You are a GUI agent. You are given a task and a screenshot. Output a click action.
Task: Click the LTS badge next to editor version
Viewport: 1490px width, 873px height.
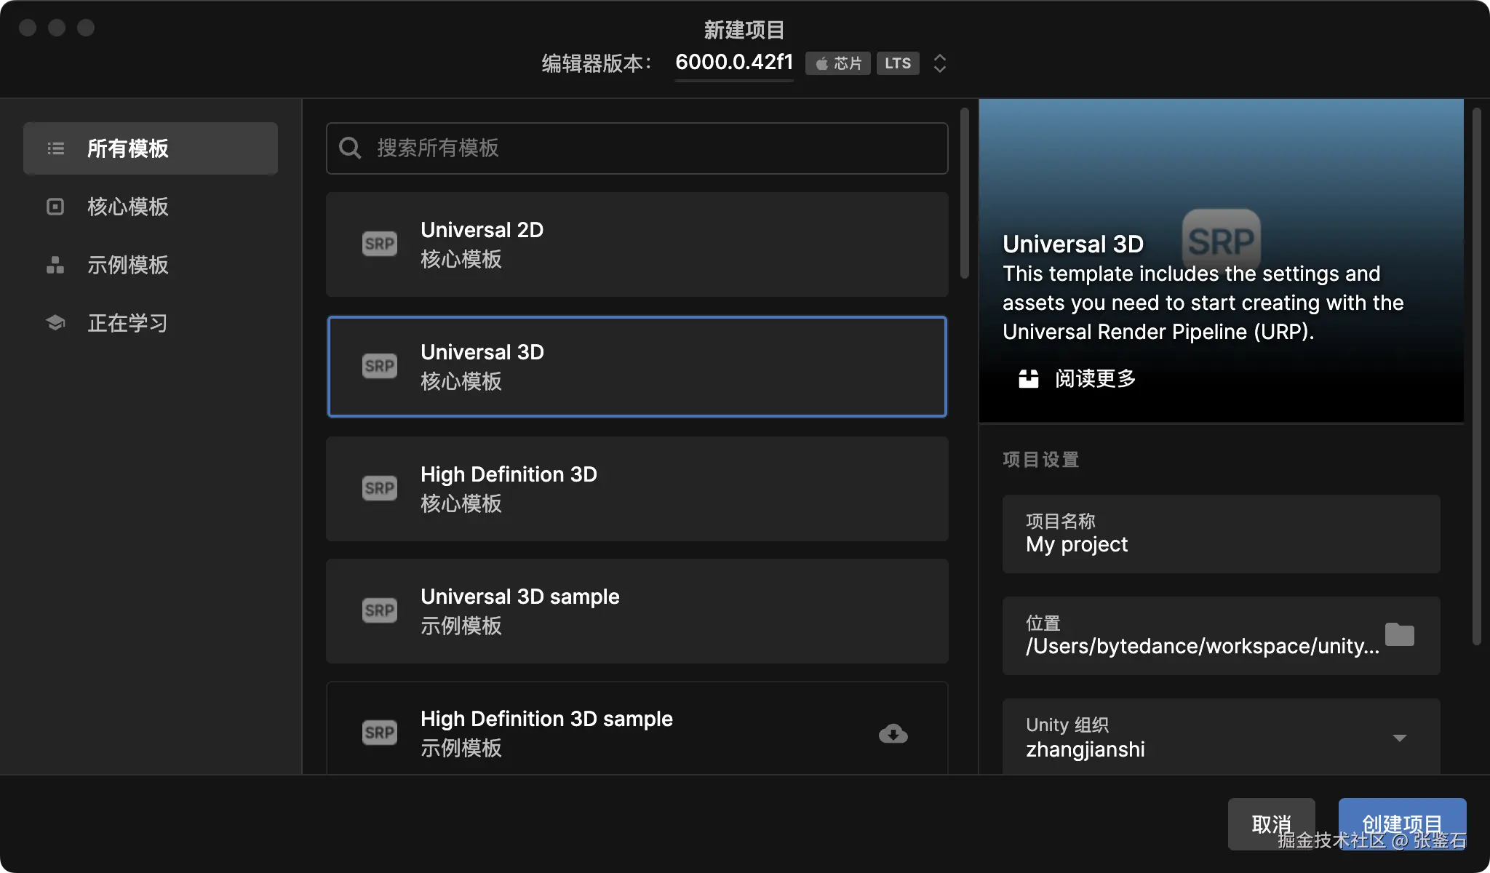[897, 63]
